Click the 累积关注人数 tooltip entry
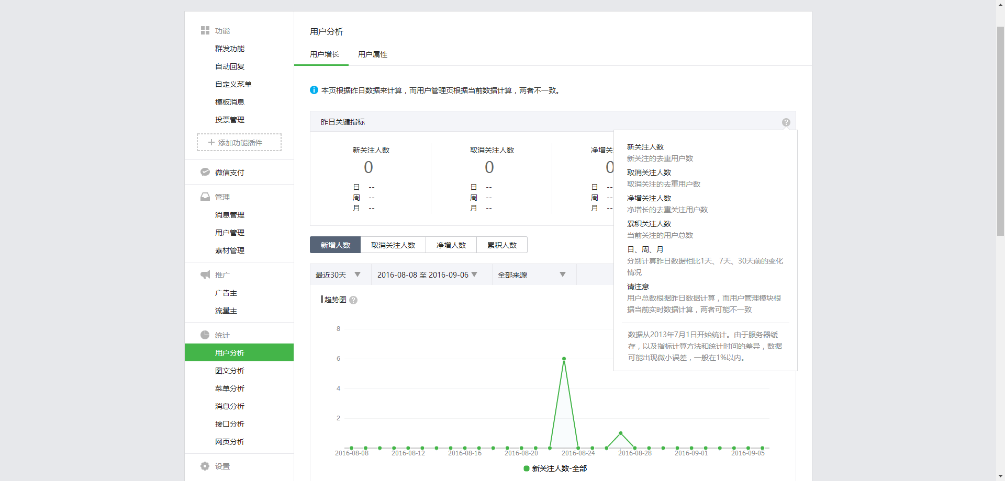The image size is (1005, 481). tap(649, 224)
